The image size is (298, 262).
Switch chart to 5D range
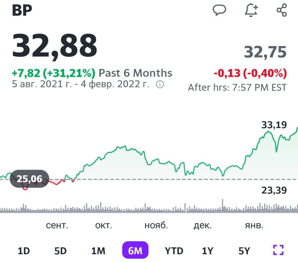pos(61,251)
